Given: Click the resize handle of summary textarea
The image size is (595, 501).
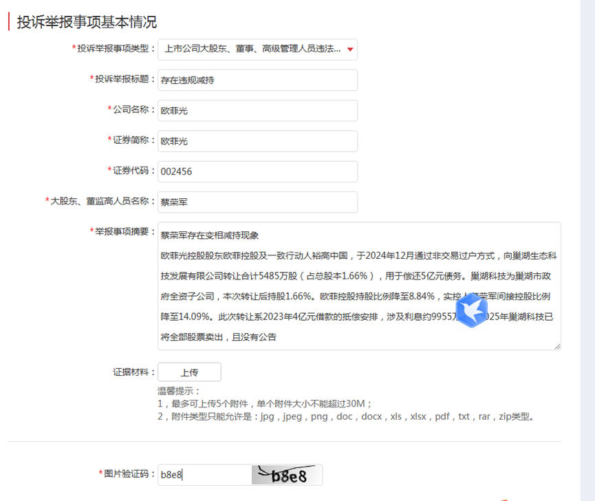Looking at the screenshot, I should [x=557, y=346].
